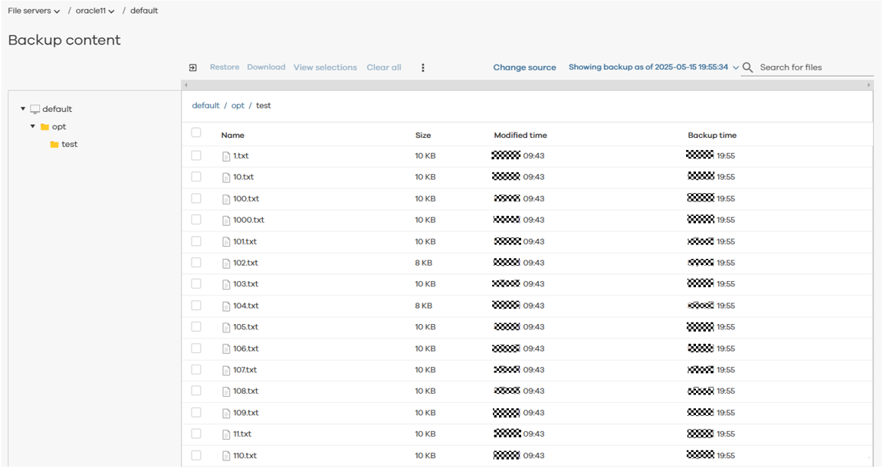Click the search magnifier icon

pyautogui.click(x=748, y=67)
